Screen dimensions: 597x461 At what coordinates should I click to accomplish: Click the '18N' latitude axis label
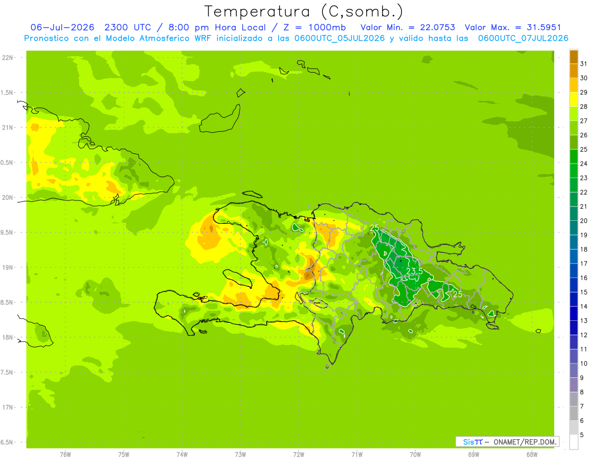point(7,337)
